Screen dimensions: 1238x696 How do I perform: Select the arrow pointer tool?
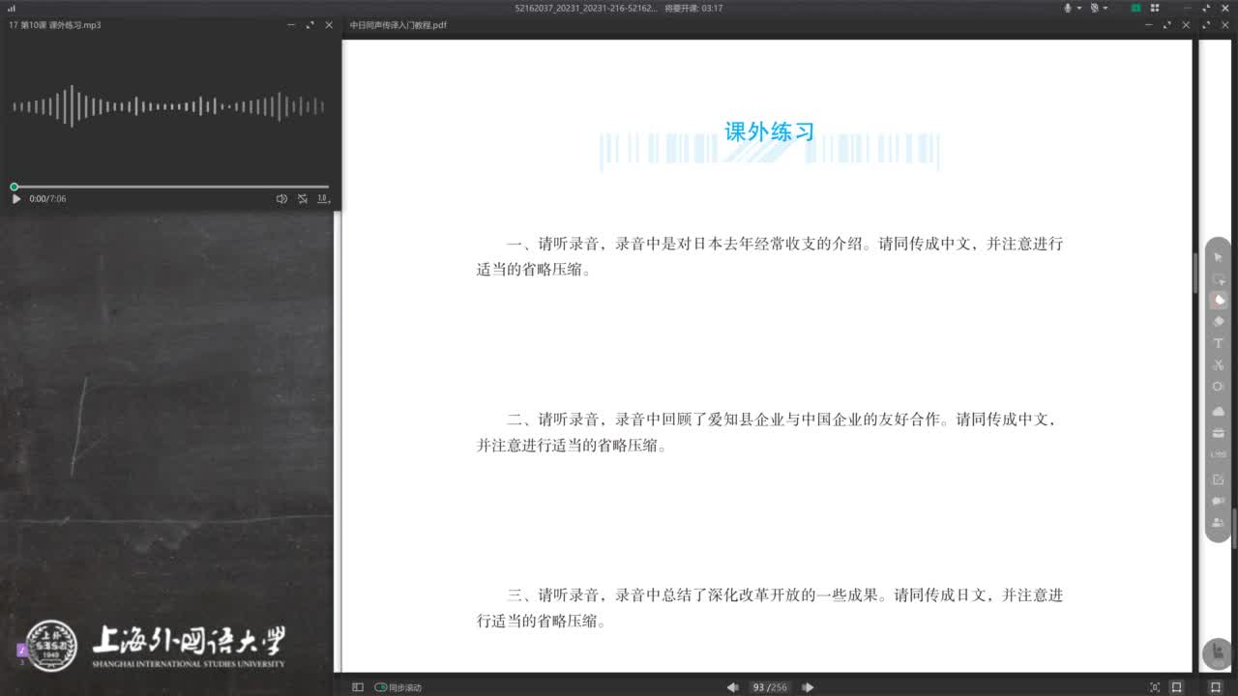coord(1219,257)
